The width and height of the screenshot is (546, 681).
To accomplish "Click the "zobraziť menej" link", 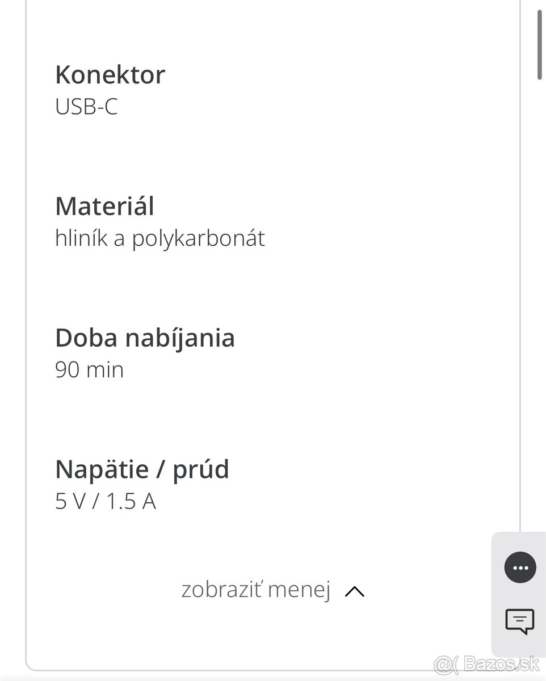I will pos(256,590).
